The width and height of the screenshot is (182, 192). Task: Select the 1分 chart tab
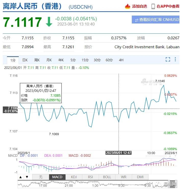click(x=13, y=60)
